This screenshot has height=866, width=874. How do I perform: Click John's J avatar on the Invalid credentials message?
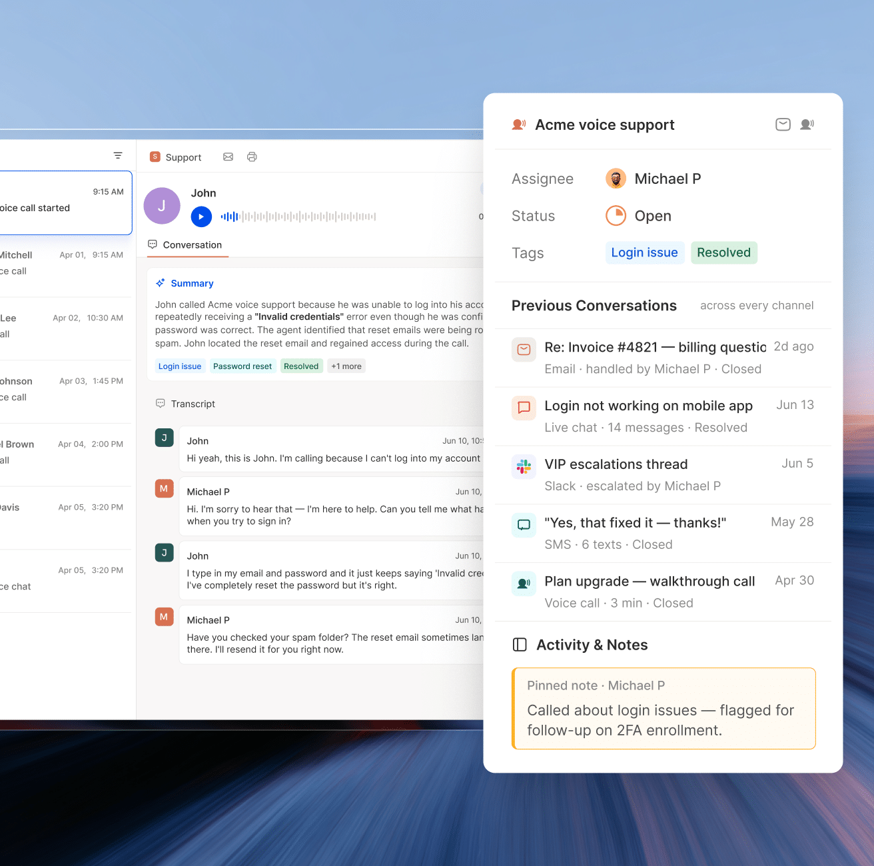coord(165,552)
